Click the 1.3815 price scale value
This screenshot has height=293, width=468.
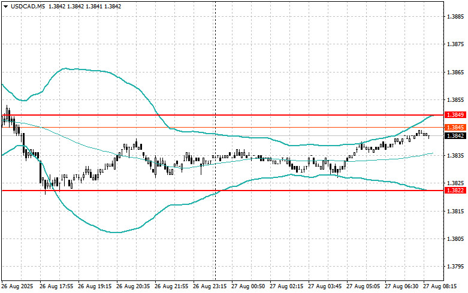pyautogui.click(x=455, y=212)
